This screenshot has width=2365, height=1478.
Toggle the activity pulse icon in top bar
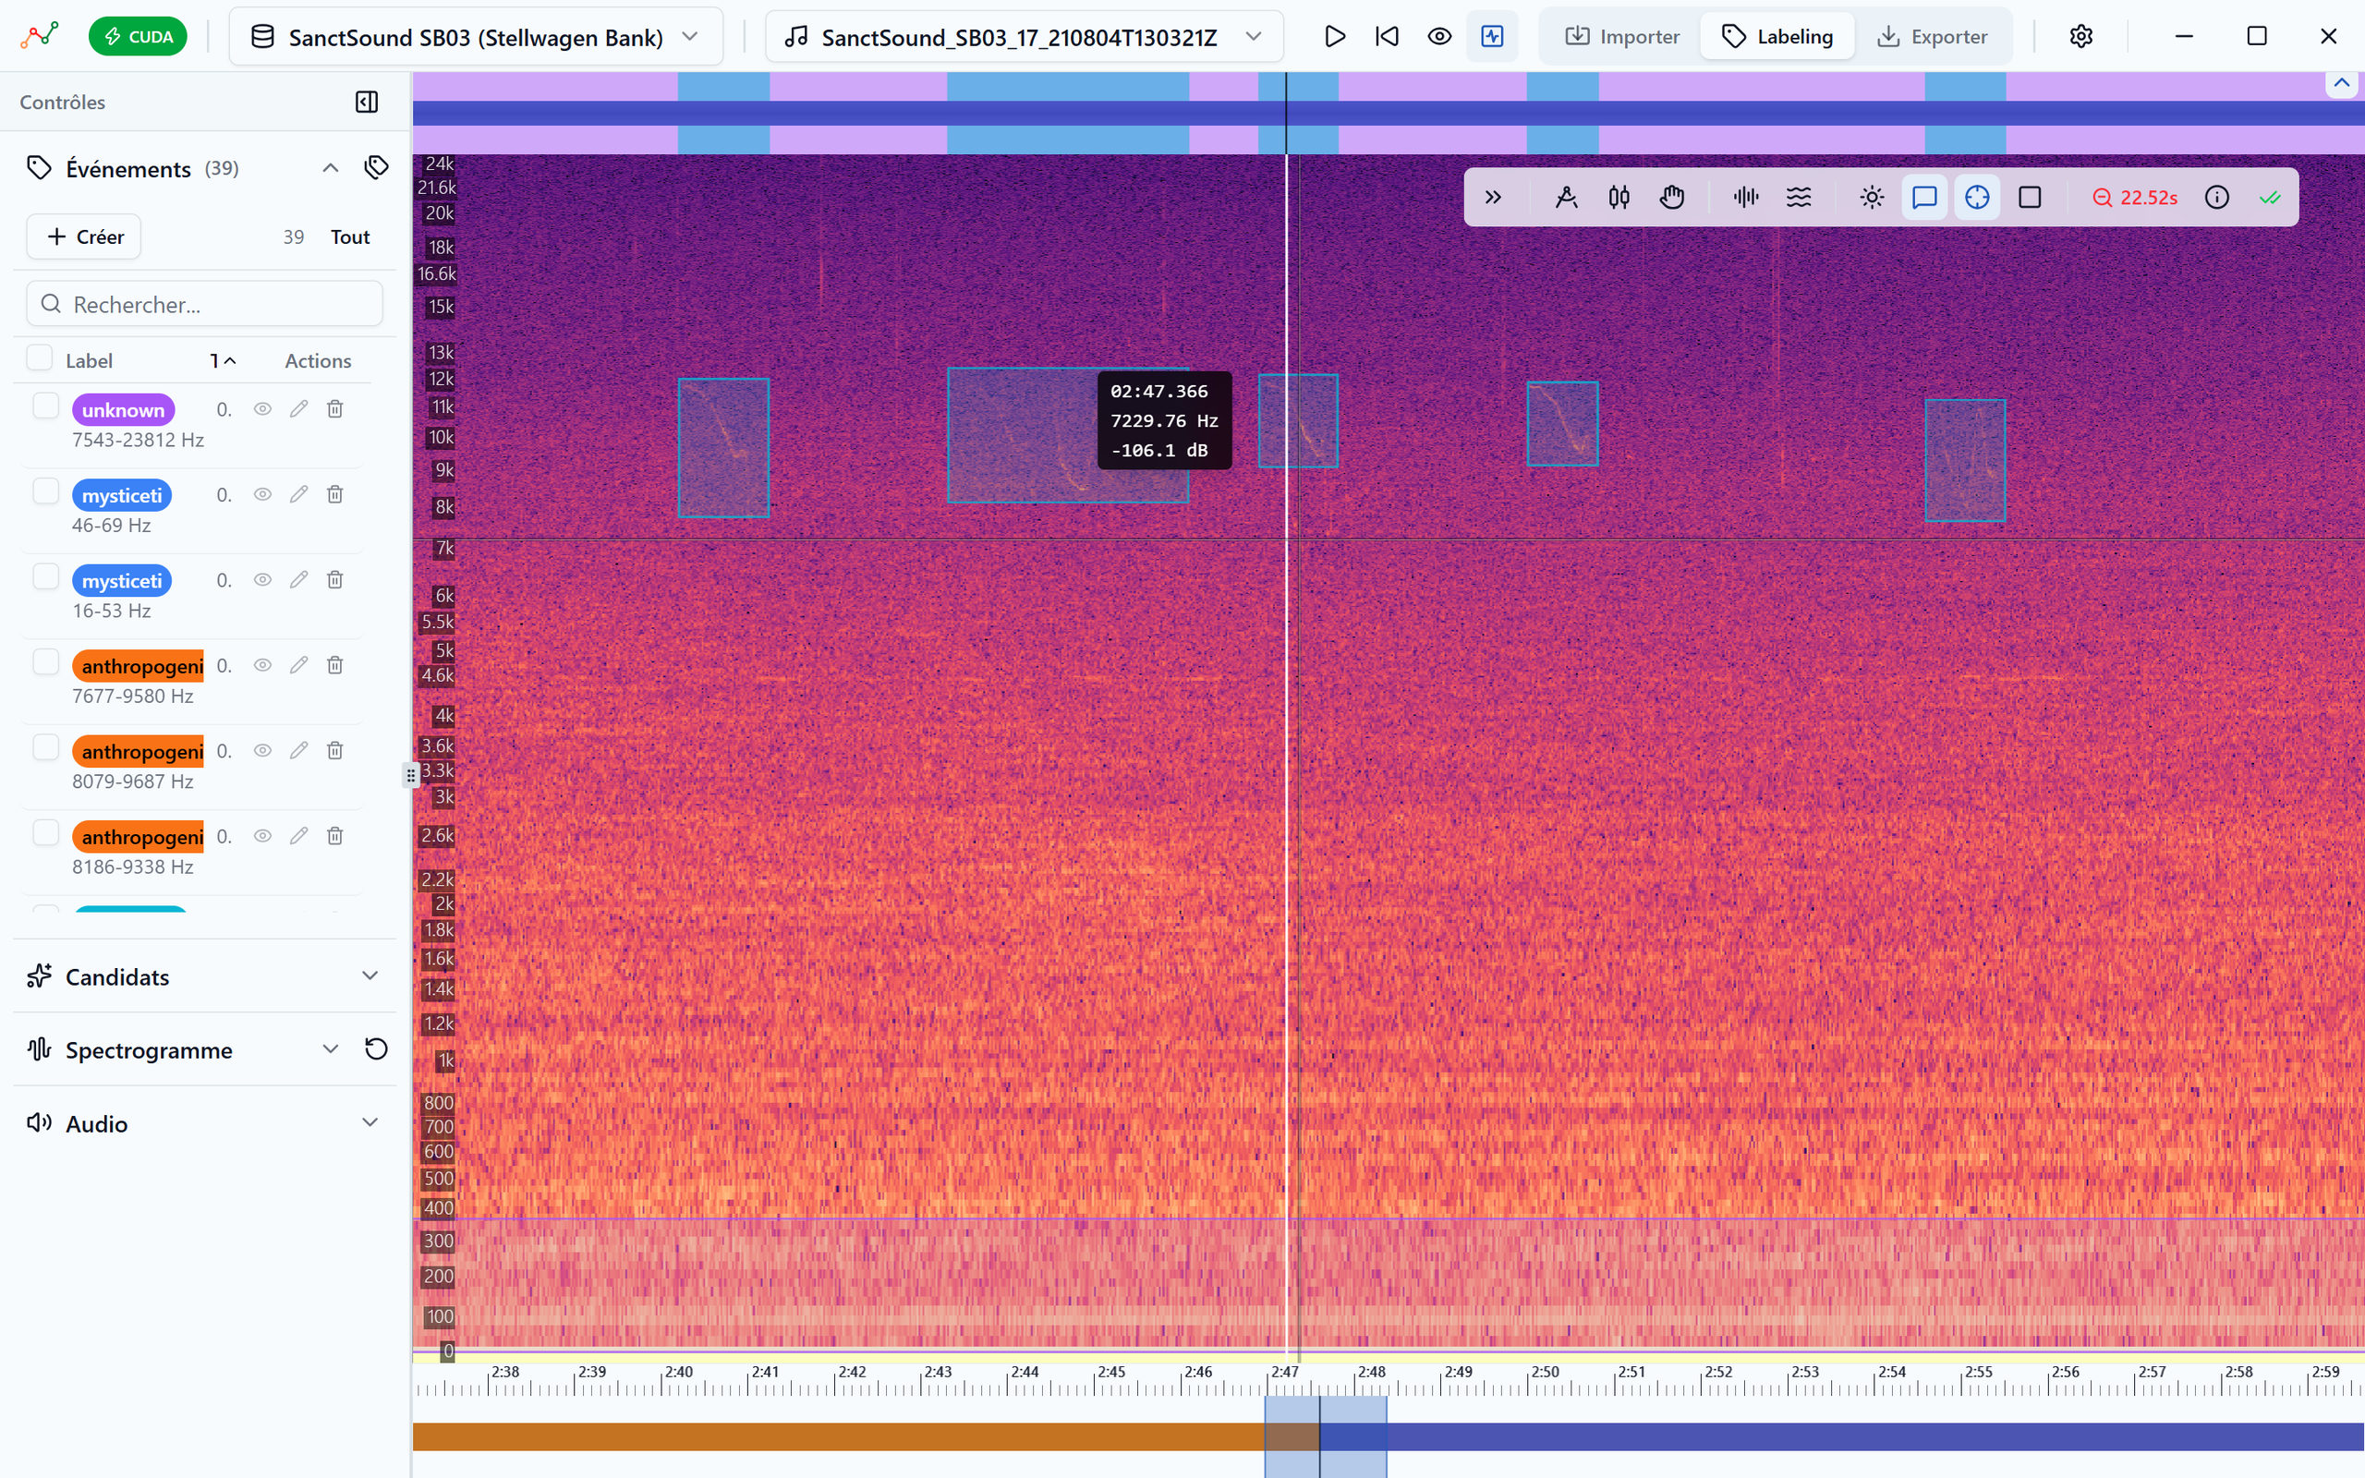coord(1492,36)
